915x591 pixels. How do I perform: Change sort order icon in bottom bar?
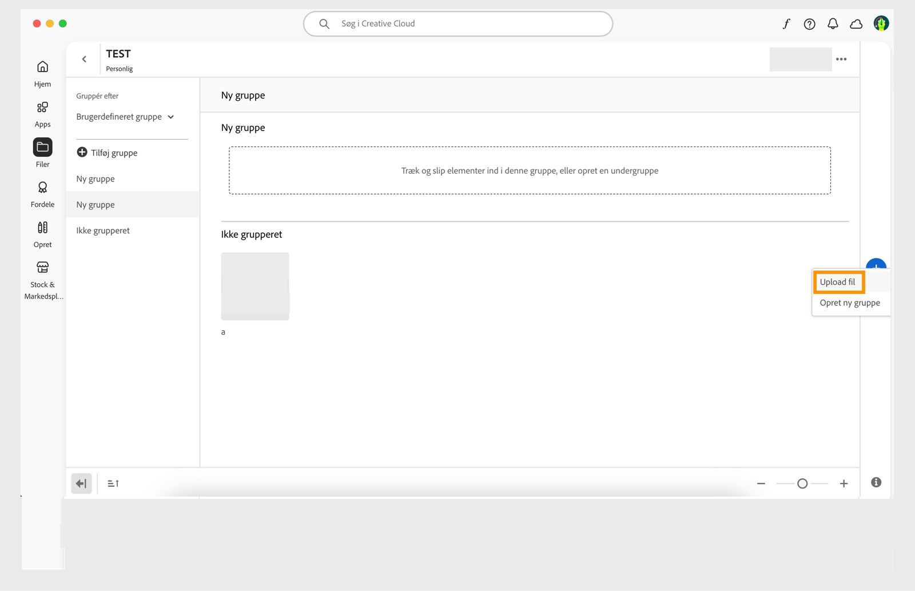[x=113, y=483]
